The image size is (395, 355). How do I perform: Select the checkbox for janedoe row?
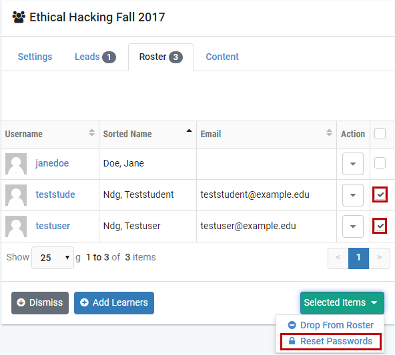tap(380, 163)
